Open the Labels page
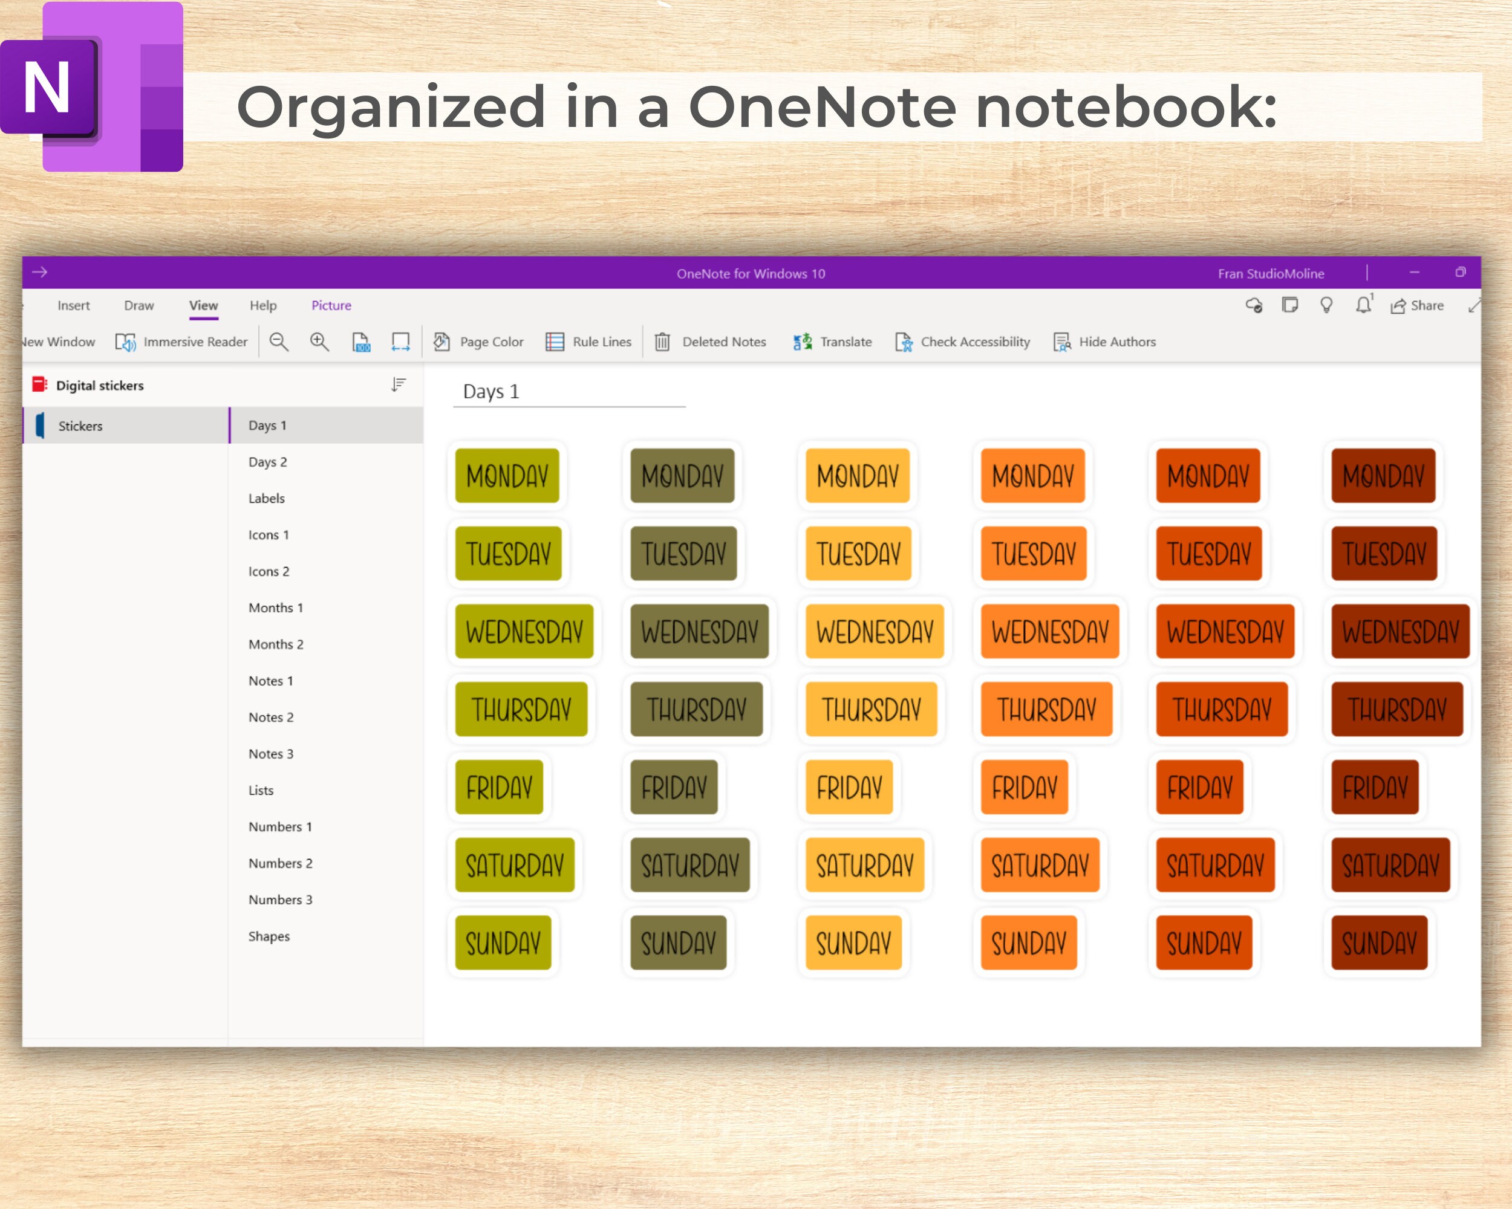1512x1209 pixels. point(327,498)
